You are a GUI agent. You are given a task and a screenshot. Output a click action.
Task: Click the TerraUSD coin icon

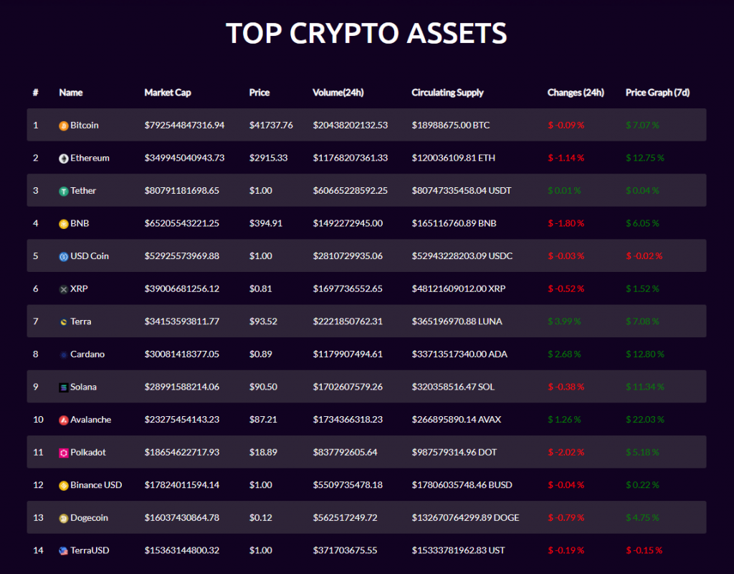tap(63, 550)
